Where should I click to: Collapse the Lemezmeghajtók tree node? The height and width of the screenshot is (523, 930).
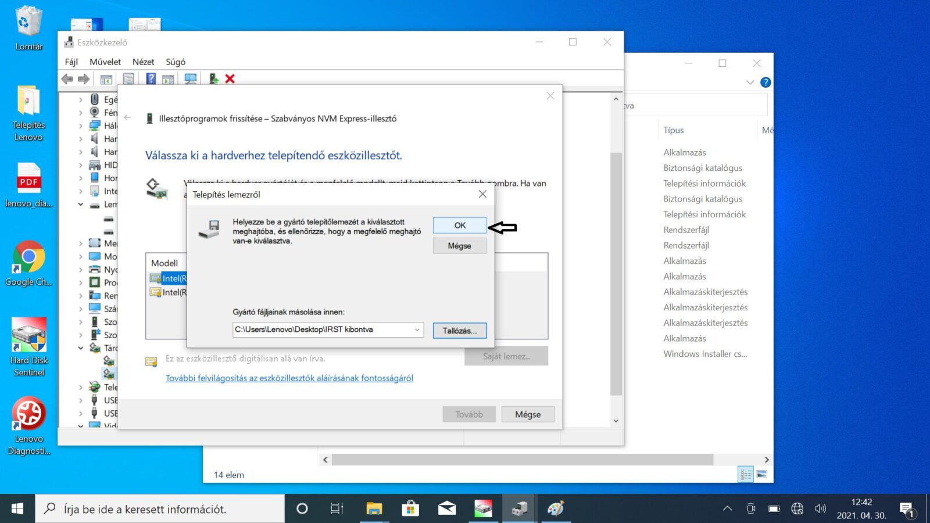tap(81, 205)
